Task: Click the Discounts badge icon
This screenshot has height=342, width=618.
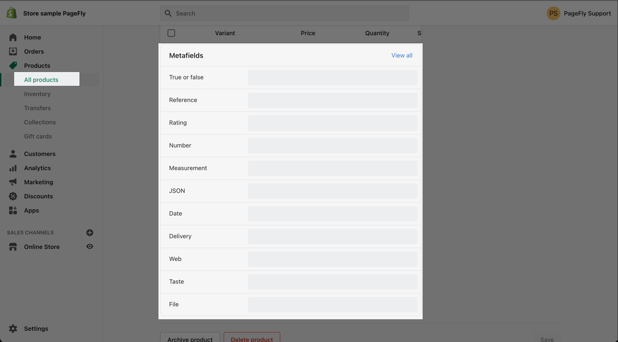Action: 13,196
